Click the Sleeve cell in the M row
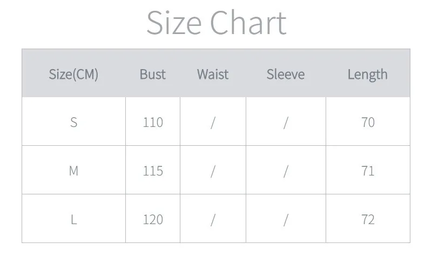 [286, 171]
